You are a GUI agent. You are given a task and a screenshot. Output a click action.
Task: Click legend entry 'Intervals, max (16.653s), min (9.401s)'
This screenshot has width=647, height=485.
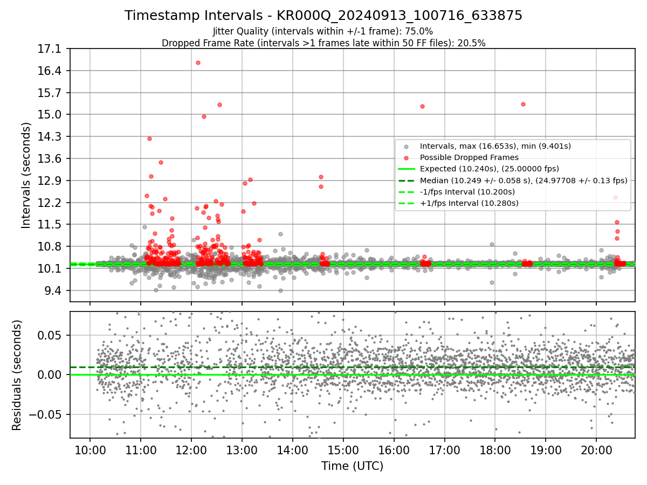click(495, 146)
